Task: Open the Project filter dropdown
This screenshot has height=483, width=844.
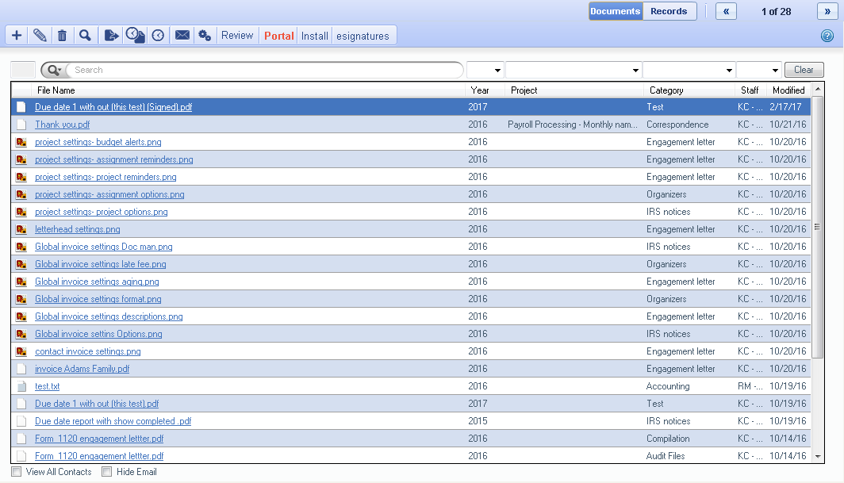Action: pos(574,70)
